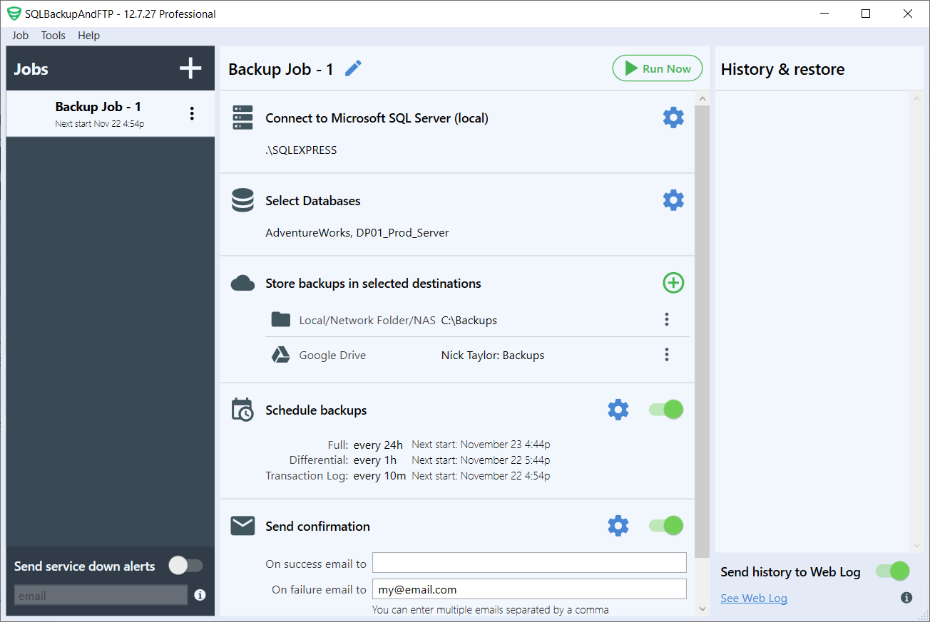Create a new backup job

[190, 68]
